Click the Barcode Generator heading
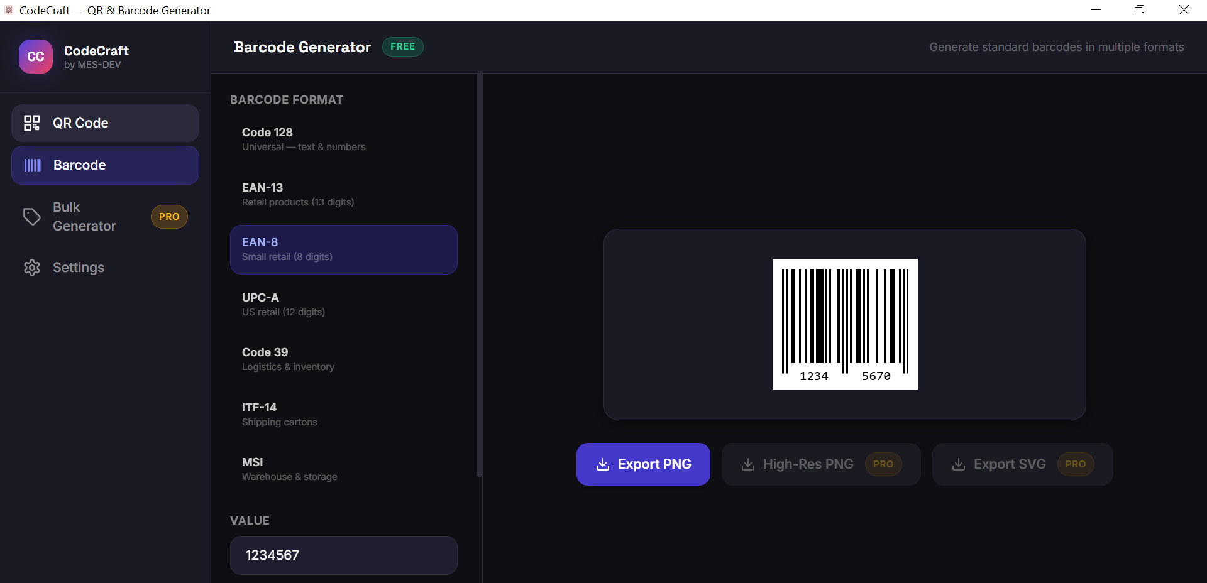The width and height of the screenshot is (1207, 583). (x=302, y=47)
